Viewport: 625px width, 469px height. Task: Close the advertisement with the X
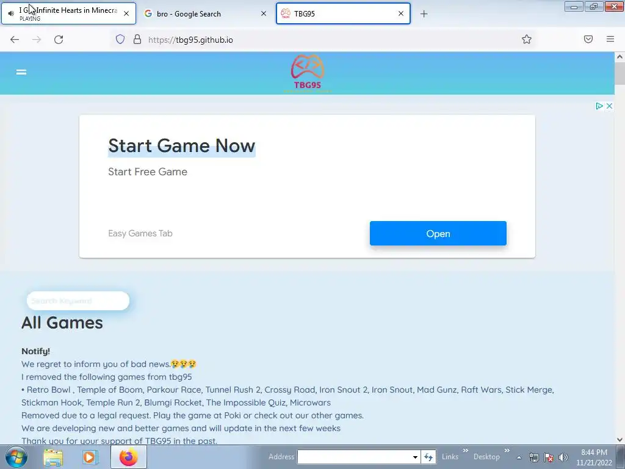tap(609, 106)
